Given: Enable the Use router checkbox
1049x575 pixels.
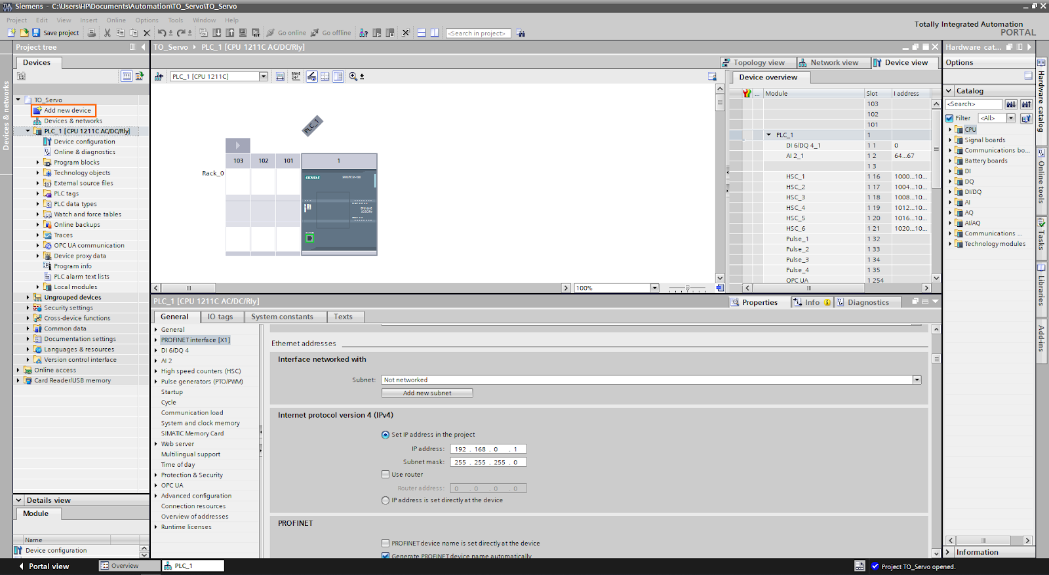Looking at the screenshot, I should click(386, 474).
